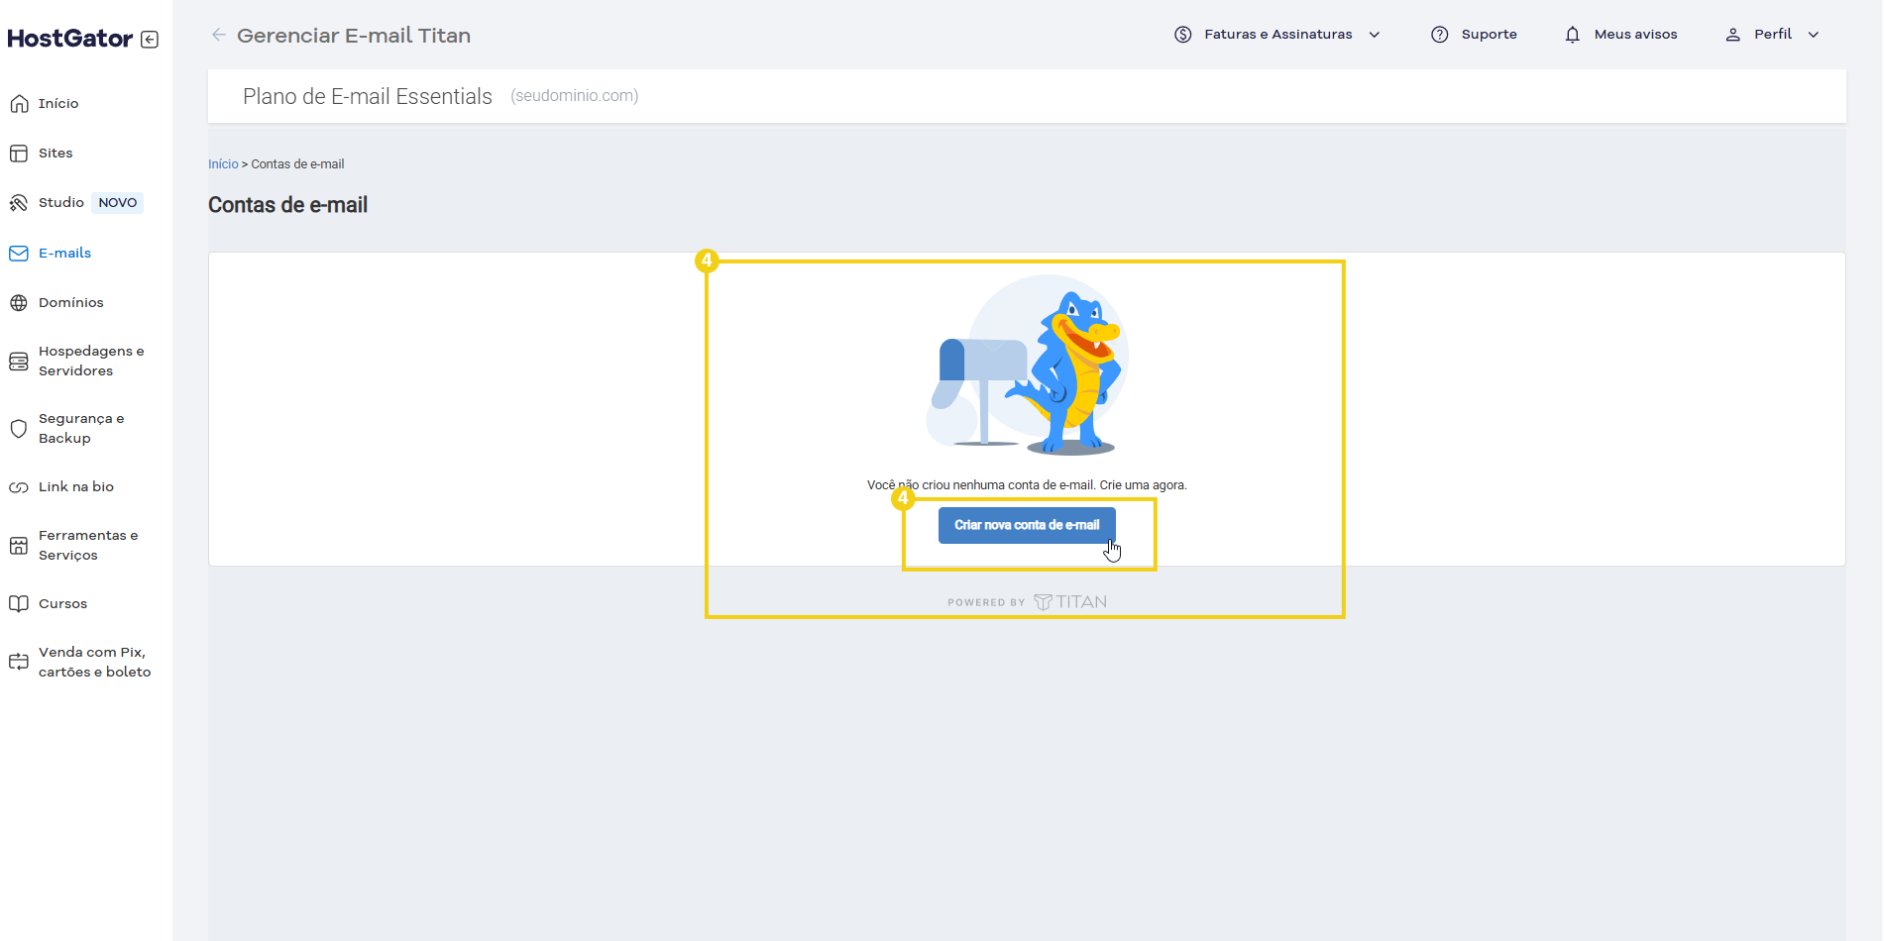The image size is (1884, 941).
Task: Click the POWERED BY text
Action: pos(986,603)
